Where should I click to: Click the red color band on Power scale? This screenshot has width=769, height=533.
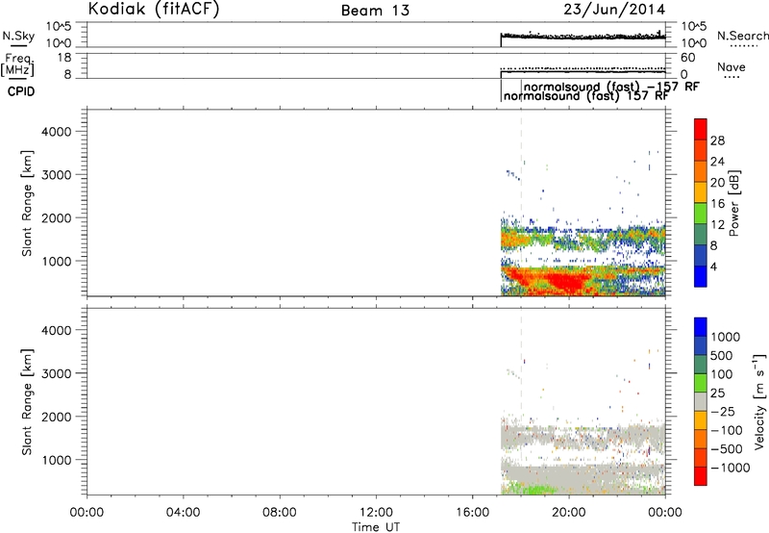pos(701,130)
